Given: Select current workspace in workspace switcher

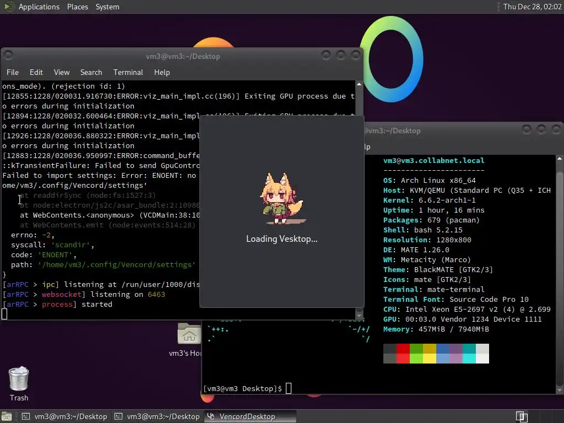Looking at the screenshot, I should pos(522,416).
